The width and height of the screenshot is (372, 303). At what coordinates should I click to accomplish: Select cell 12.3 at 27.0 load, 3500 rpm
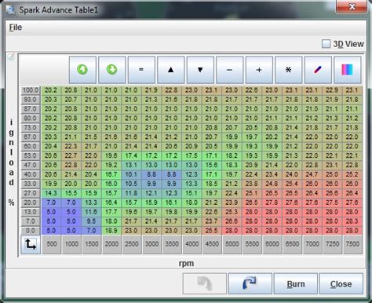tap(171, 193)
